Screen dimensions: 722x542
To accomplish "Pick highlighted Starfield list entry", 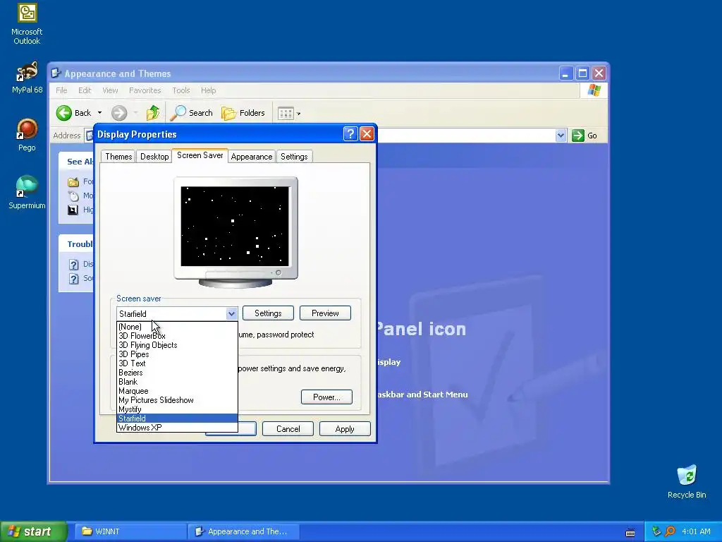I will [177, 418].
